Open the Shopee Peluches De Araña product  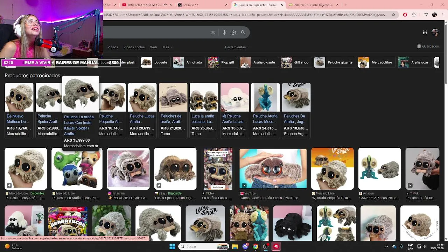[x=296, y=110]
